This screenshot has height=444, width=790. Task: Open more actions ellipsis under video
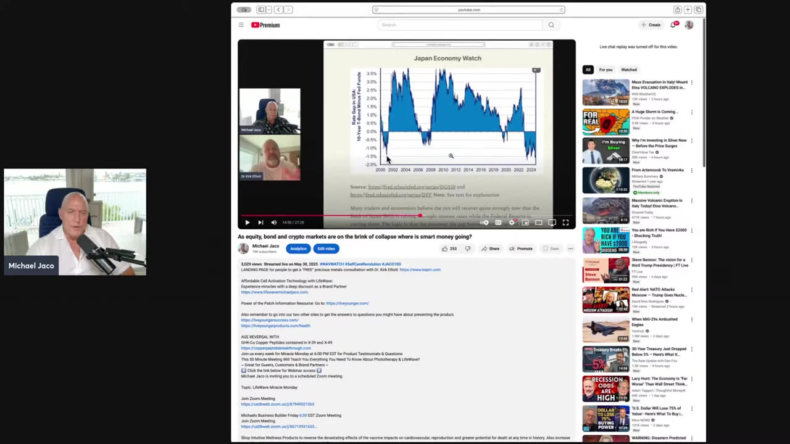coord(570,249)
